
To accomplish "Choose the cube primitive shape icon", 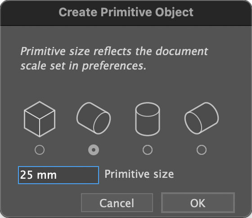I will click(40, 119).
